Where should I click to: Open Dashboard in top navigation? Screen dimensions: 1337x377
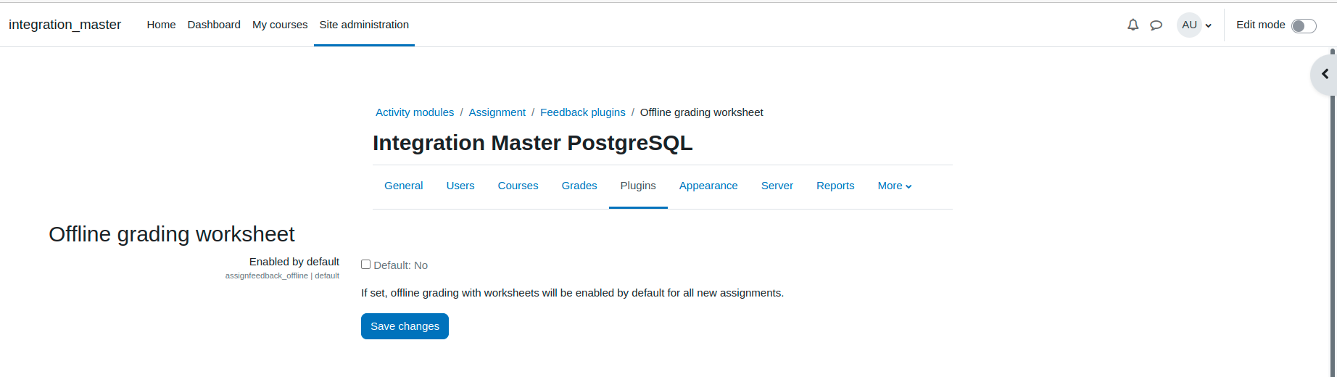coord(214,25)
